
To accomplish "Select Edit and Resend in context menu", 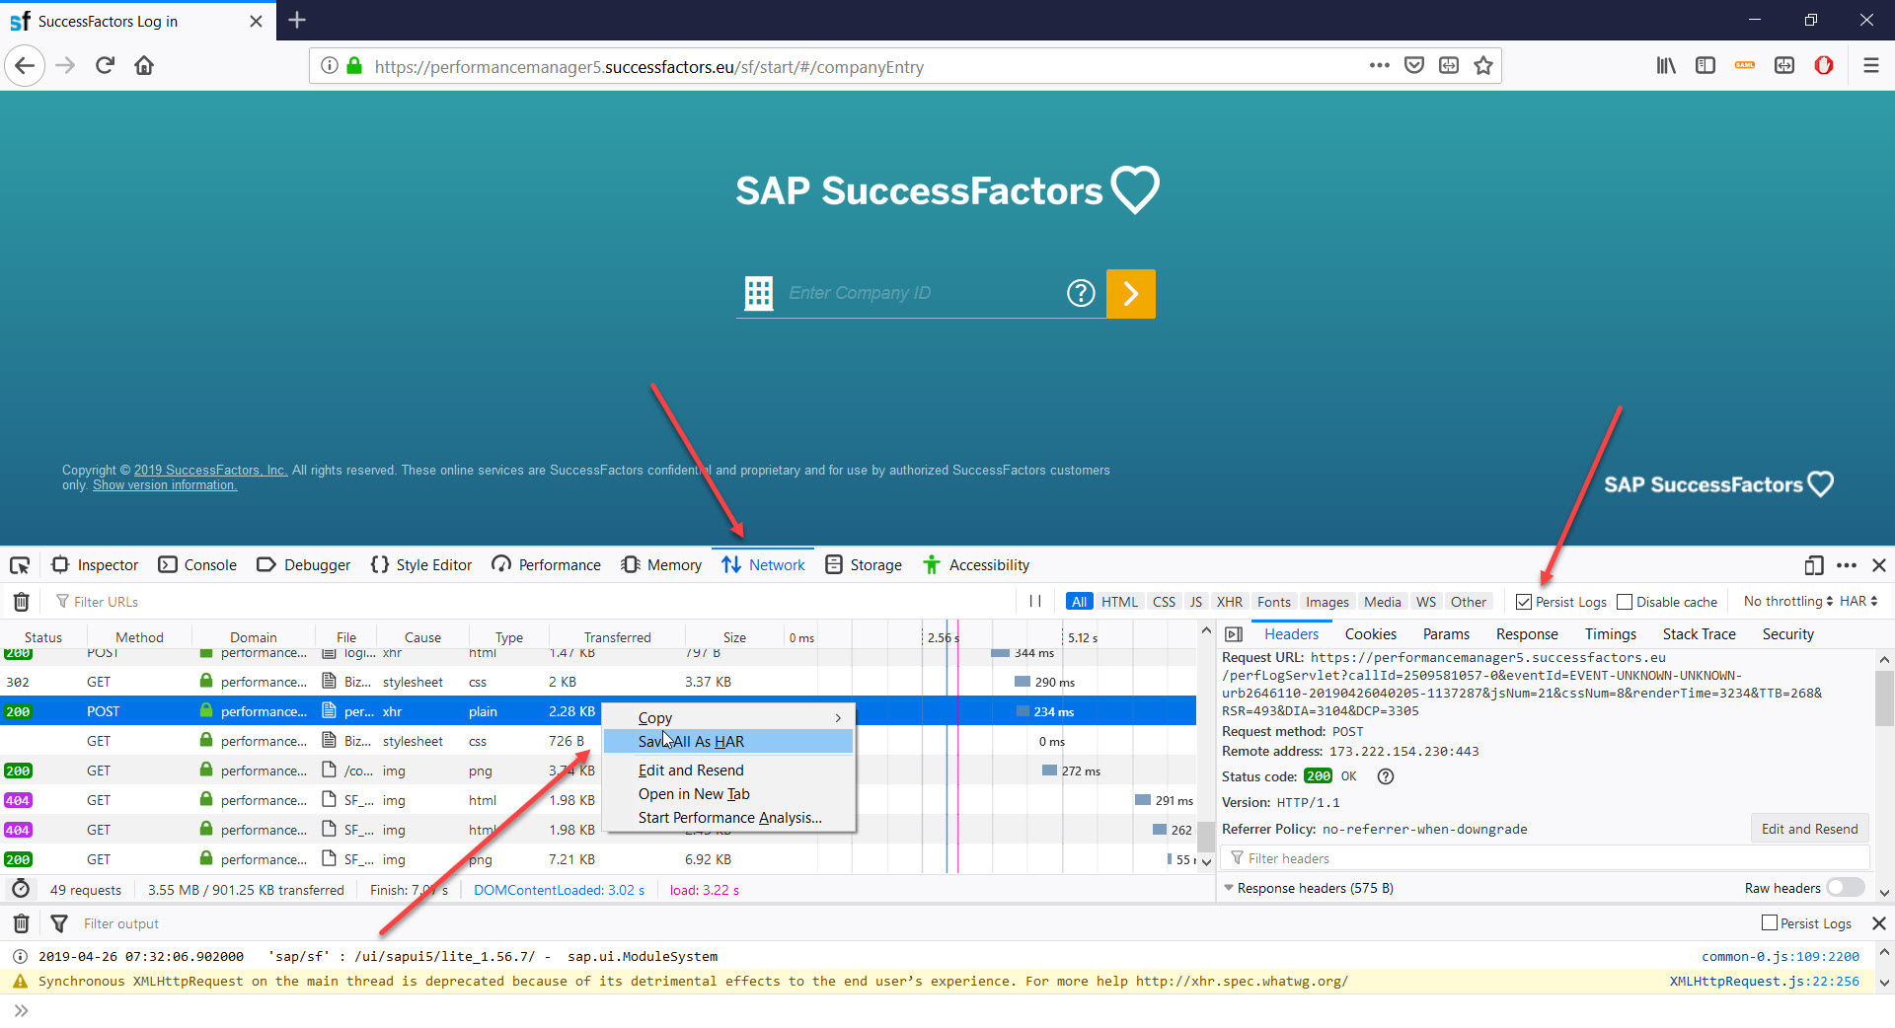I will (729, 771).
